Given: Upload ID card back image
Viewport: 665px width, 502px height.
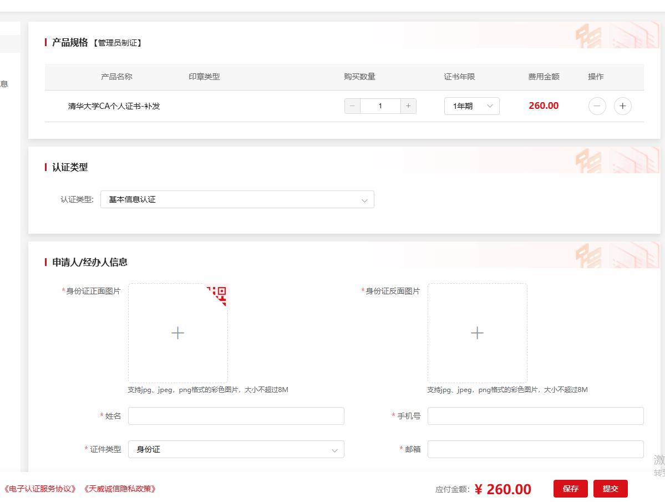Looking at the screenshot, I should tap(477, 333).
